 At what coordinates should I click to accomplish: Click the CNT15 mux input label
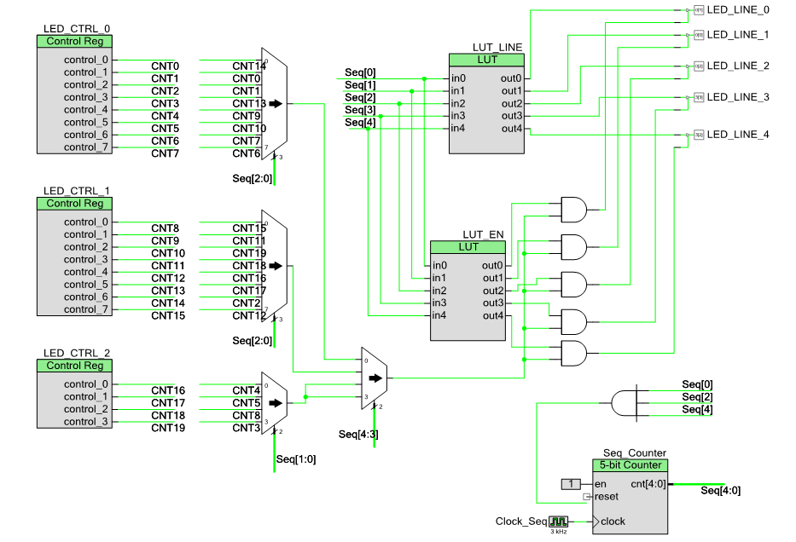(249, 228)
